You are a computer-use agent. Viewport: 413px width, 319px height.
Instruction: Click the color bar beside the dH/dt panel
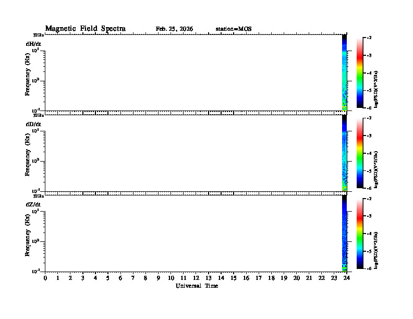[360, 72]
